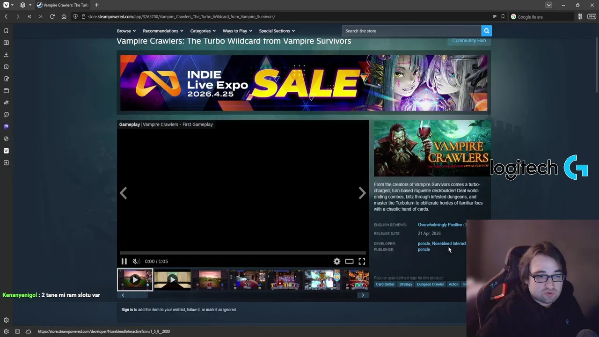The width and height of the screenshot is (599, 337).
Task: Select the Vampire Crawlers browser tab
Action: 62,5
